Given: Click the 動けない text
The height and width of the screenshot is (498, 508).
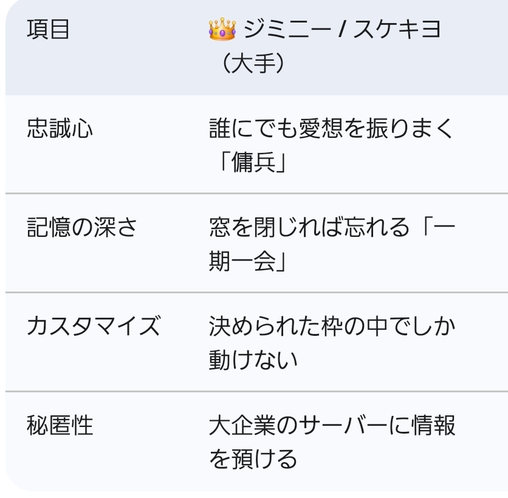Looking at the screenshot, I should coord(253,361).
